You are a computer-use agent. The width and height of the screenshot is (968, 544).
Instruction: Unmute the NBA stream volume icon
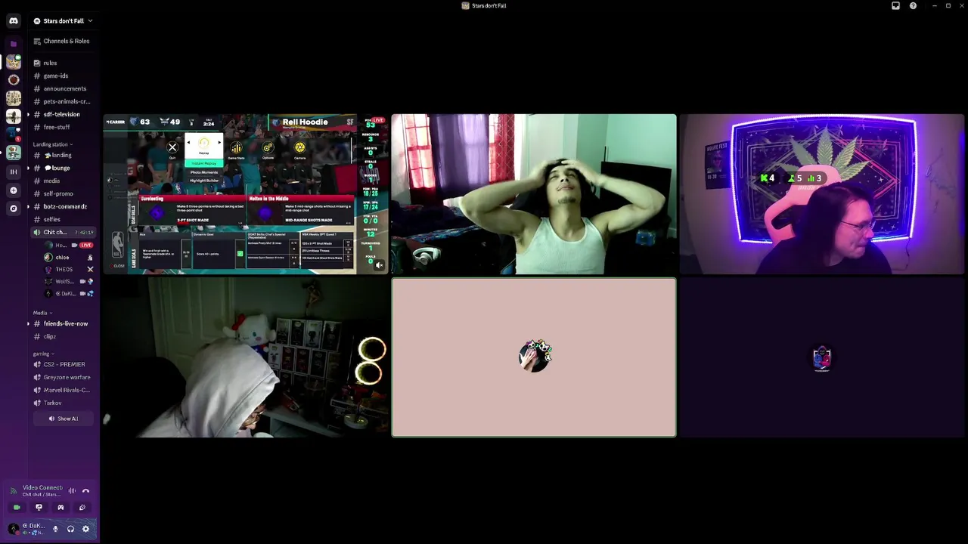pyautogui.click(x=379, y=265)
